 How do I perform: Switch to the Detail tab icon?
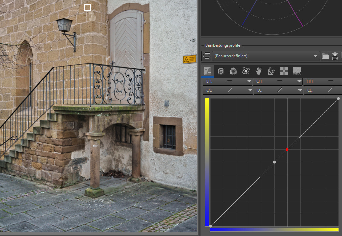tap(221, 71)
